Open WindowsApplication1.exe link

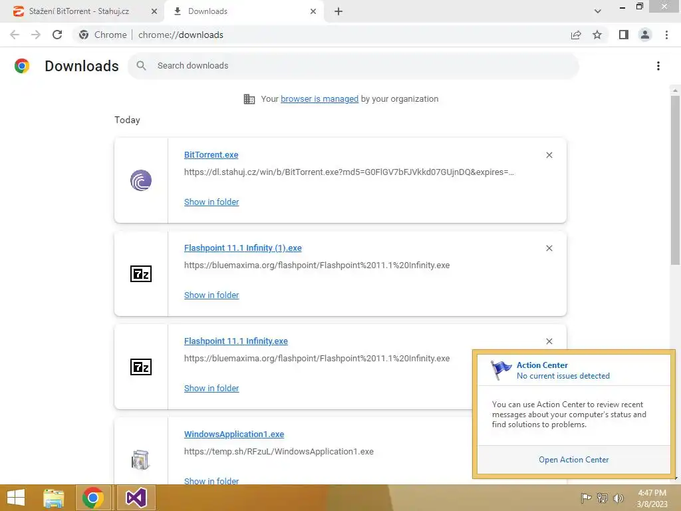(x=234, y=434)
